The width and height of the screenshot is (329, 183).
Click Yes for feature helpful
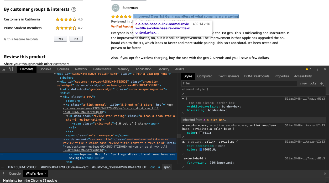(x=60, y=39)
